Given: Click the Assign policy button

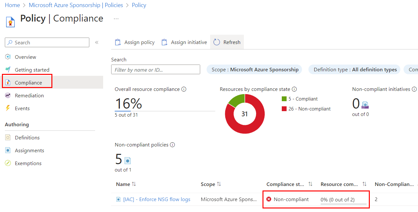Looking at the screenshot, I should [x=135, y=42].
